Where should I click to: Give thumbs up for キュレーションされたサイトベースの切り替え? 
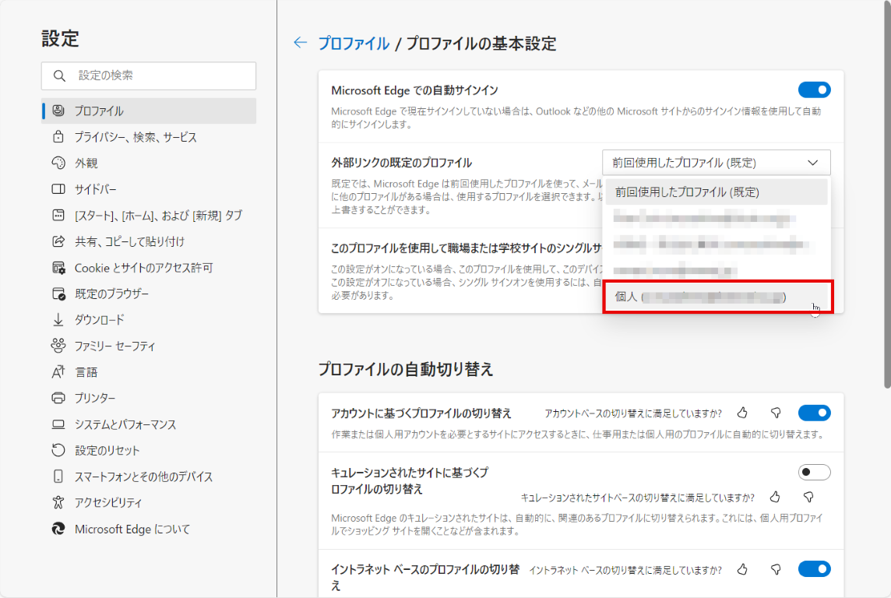[x=775, y=498]
